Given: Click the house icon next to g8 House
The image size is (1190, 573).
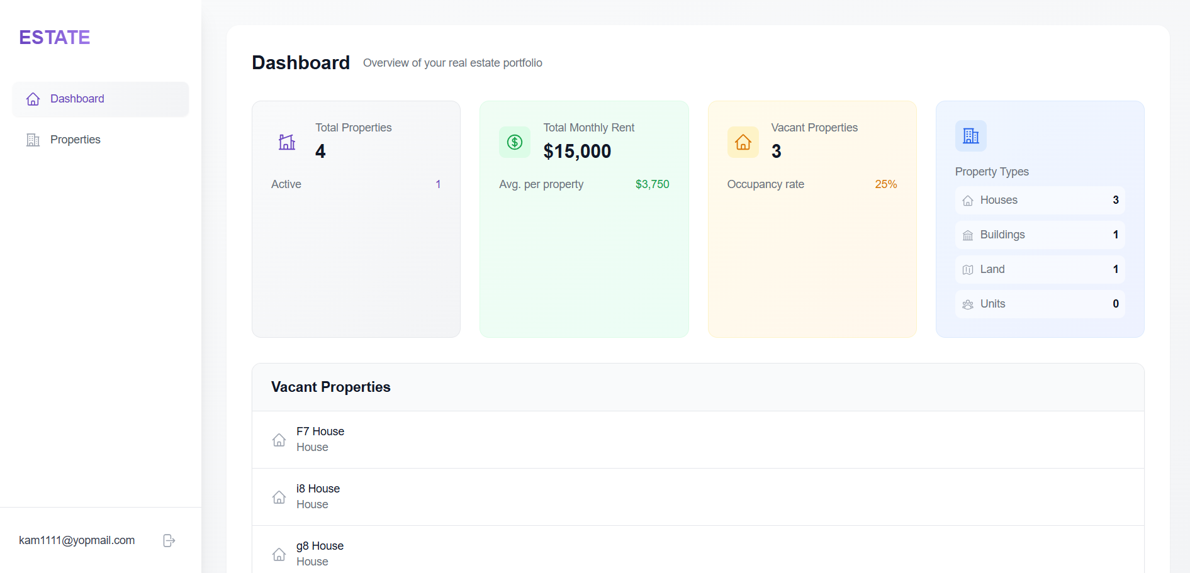Looking at the screenshot, I should [x=279, y=554].
